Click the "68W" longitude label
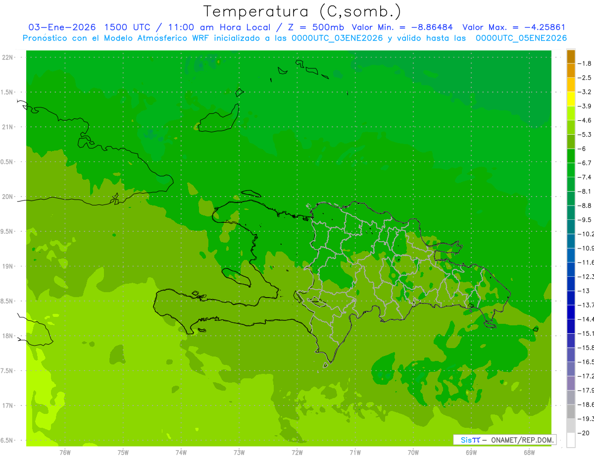The height and width of the screenshot is (459, 594). point(529,453)
